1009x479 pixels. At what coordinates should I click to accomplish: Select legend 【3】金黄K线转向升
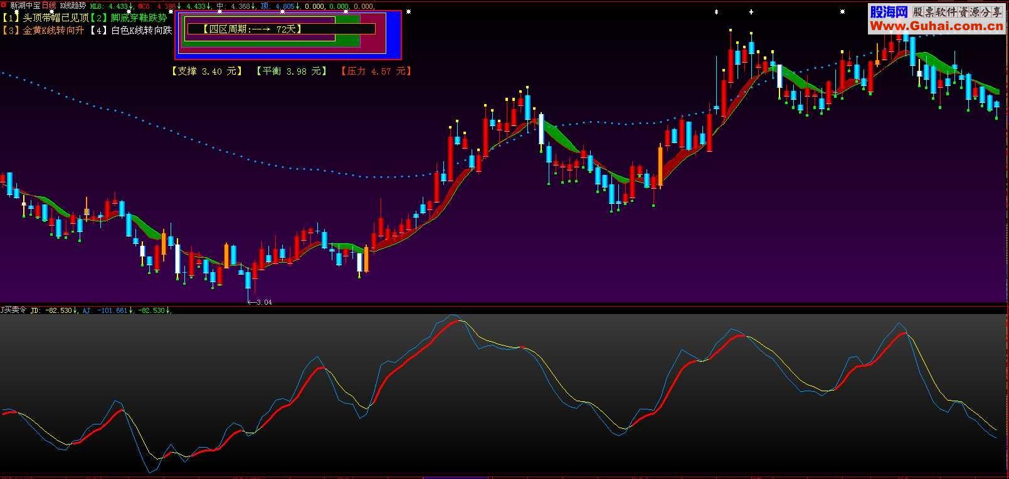43,31
